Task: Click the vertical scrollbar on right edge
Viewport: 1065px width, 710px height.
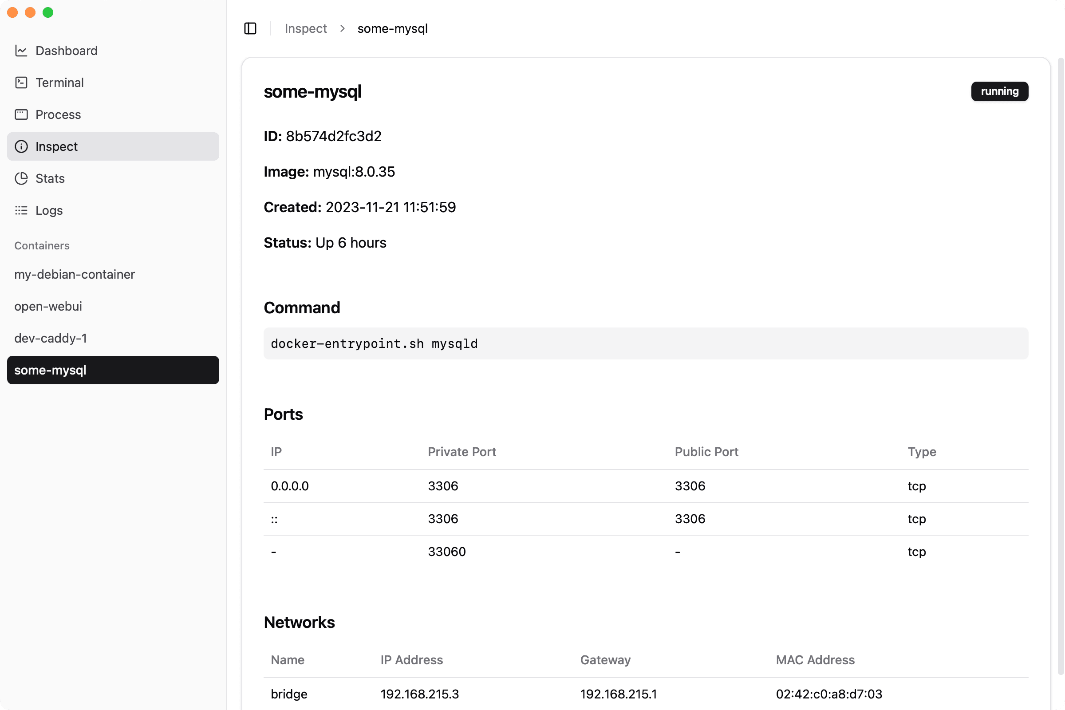Action: 1061,367
